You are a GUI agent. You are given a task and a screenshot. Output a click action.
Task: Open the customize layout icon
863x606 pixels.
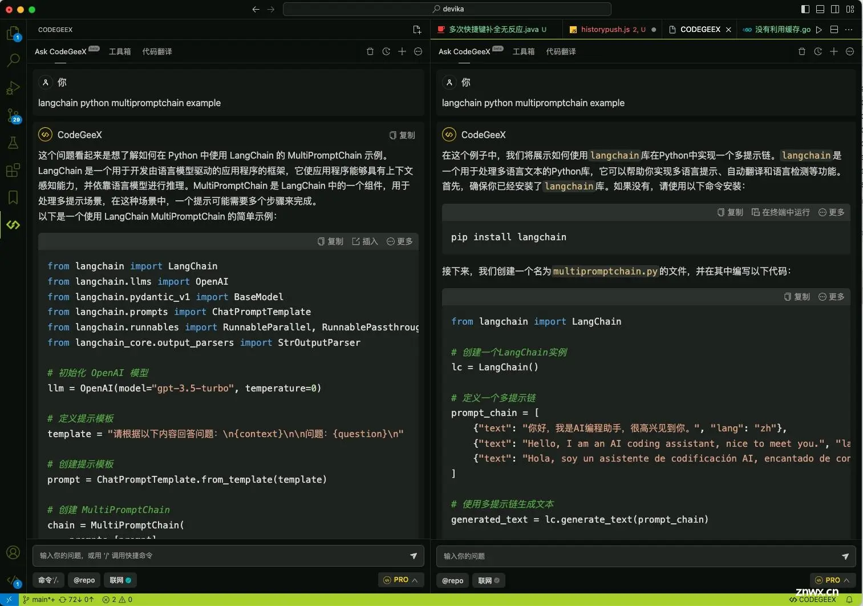click(850, 9)
